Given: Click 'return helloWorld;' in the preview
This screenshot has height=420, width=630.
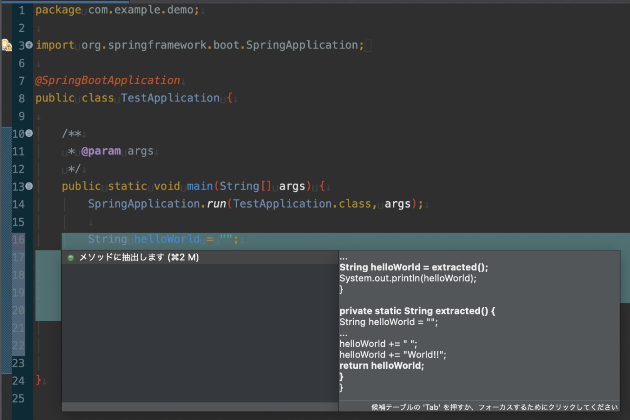Looking at the screenshot, I should click(x=382, y=366).
